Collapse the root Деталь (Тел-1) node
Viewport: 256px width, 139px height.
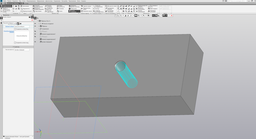point(38,21)
